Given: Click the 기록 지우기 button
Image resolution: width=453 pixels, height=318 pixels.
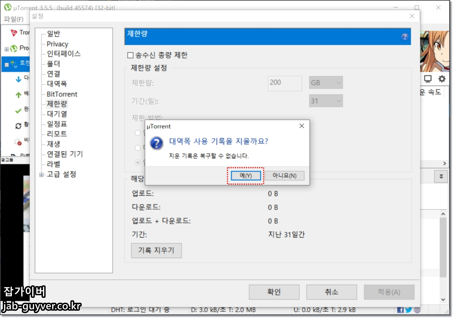Looking at the screenshot, I should [156, 251].
